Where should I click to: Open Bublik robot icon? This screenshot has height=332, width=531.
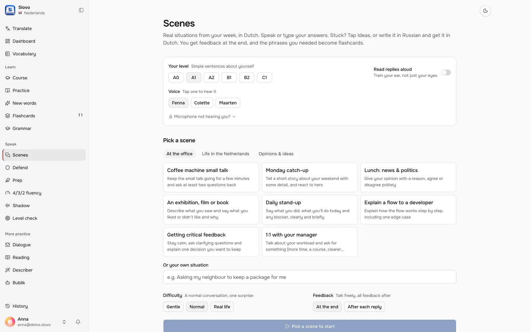[8, 283]
